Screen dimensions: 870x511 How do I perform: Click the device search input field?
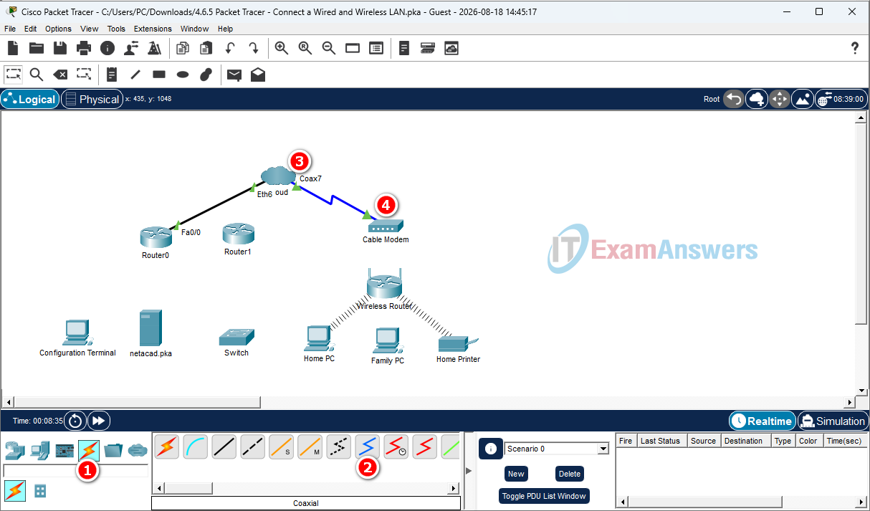tap(76, 471)
